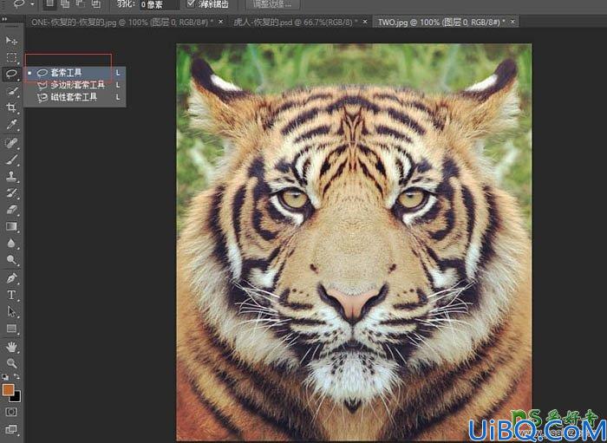This screenshot has width=607, height=443.
Task: Click the feather (羽化) pixel input field
Action: point(160,4)
